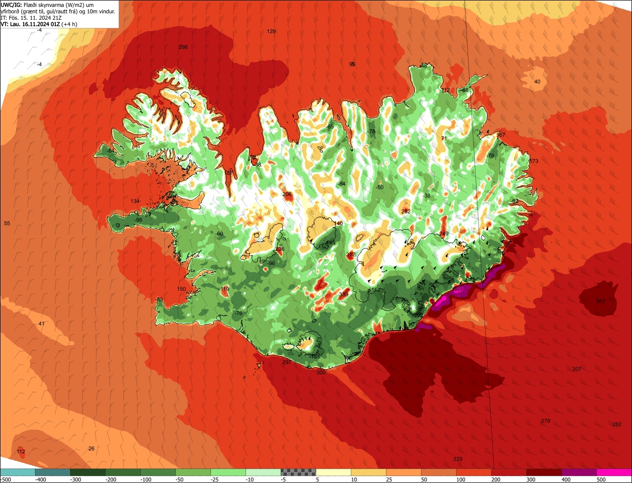Image resolution: width=632 pixels, height=483 pixels.
Task: Click the '249' value on the map
Action: pyautogui.click(x=444, y=234)
